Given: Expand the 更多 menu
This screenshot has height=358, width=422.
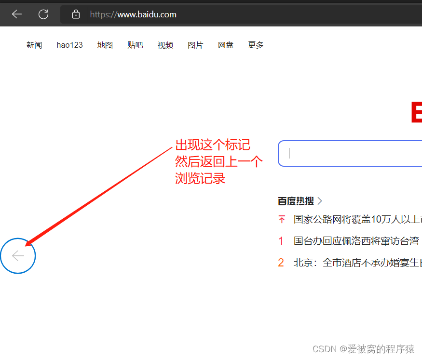Looking at the screenshot, I should pos(256,45).
